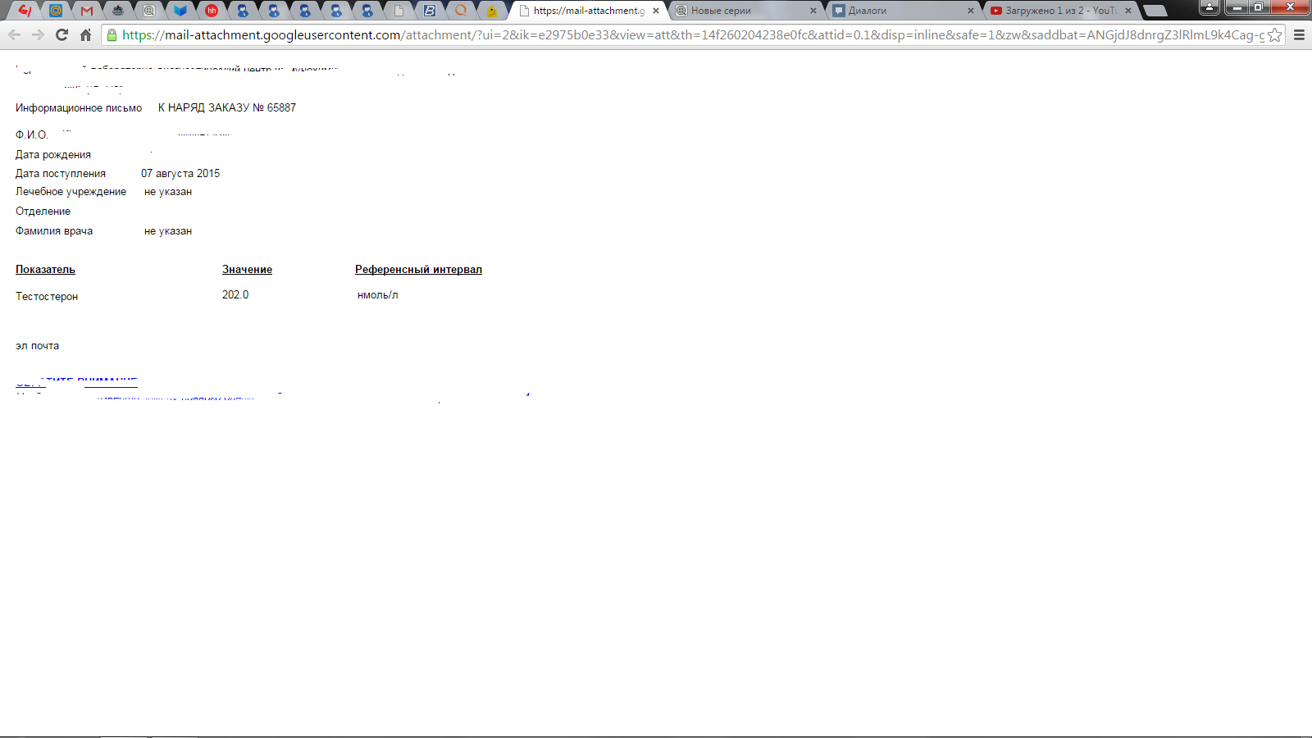Screen dimensions: 1312x738
Task: Click the Forward navigation arrow
Action: pos(38,34)
